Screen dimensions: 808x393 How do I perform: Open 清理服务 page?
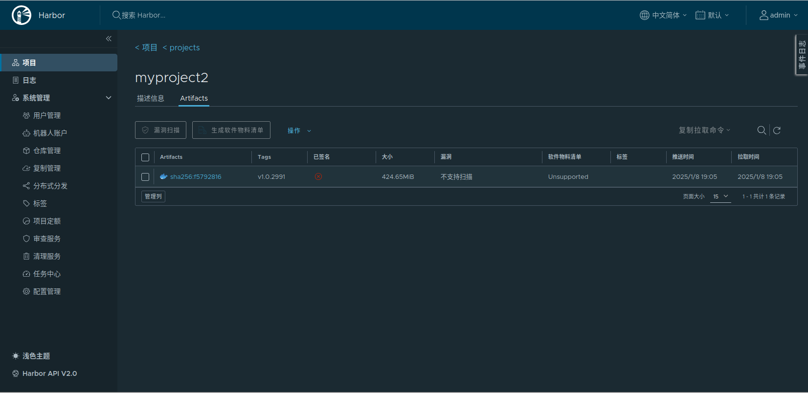click(x=47, y=256)
